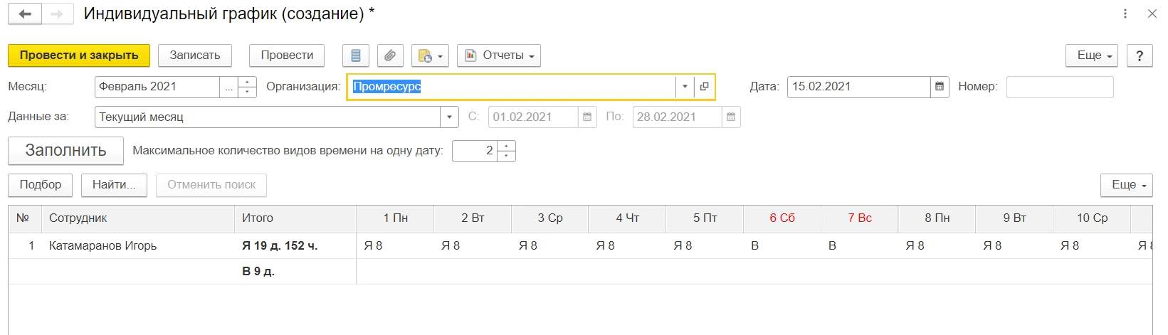This screenshot has height=335, width=1168.
Task: Increase maximum time types count
Action: coord(506,147)
